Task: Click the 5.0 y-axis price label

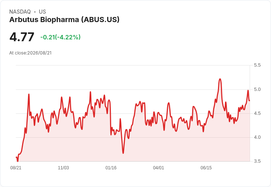Action: pyautogui.click(x=257, y=89)
